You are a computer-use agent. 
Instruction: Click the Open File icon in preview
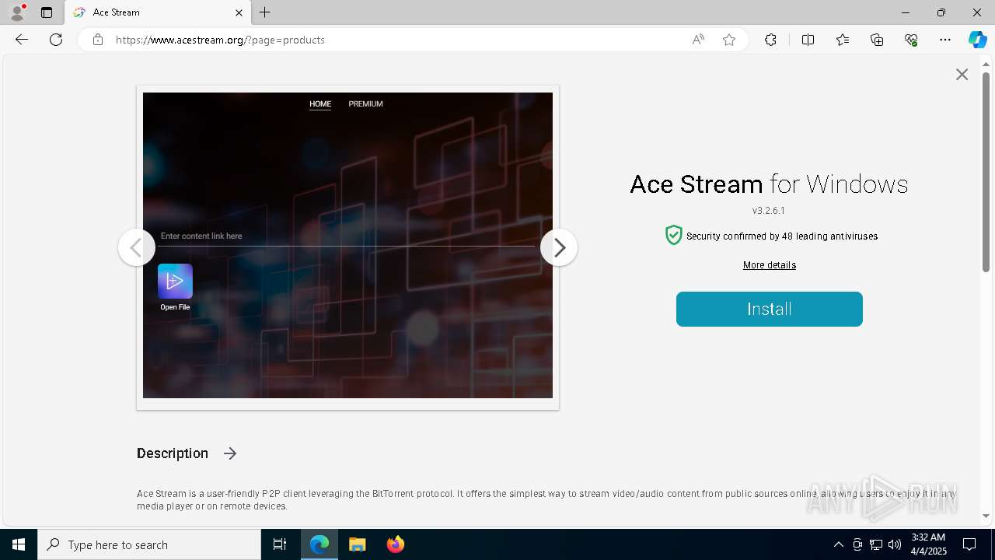coord(175,281)
